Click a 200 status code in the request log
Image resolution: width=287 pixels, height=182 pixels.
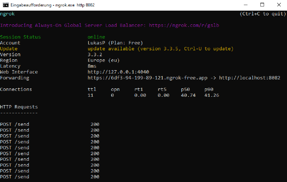95,124
